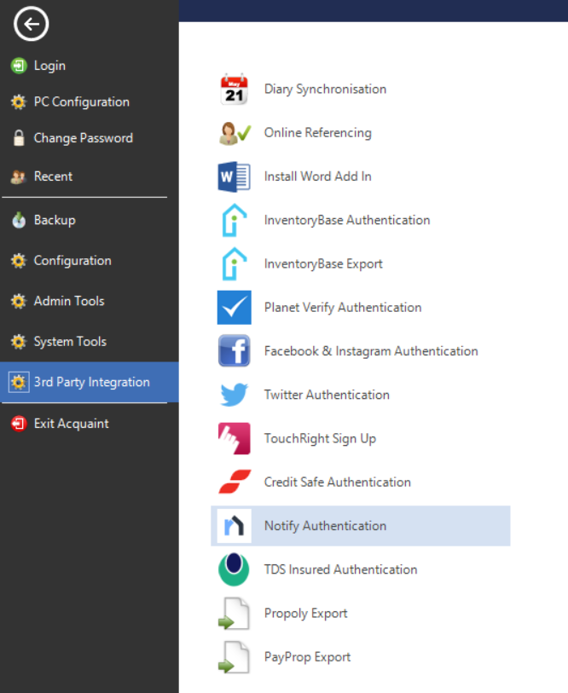Click the TouchRight hand icon
This screenshot has height=693, width=568.
click(234, 438)
